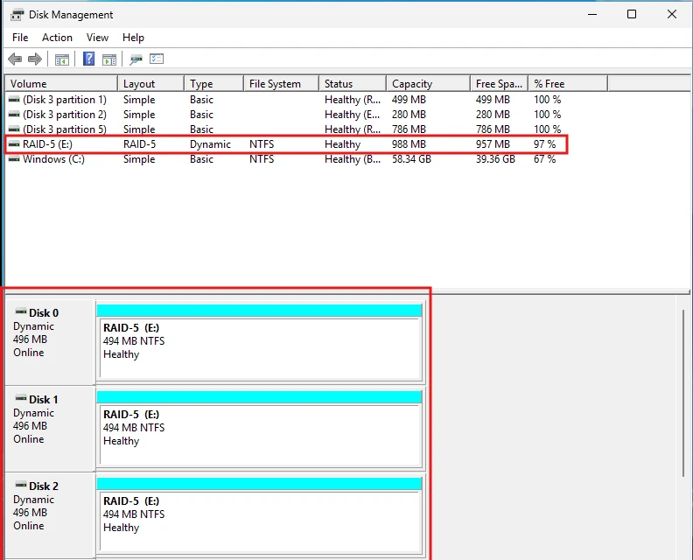Click the Disk Management title bar icon

click(17, 15)
